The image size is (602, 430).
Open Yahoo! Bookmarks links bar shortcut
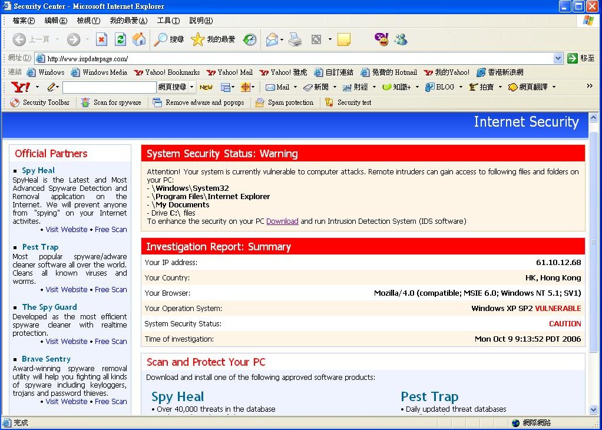(x=167, y=72)
